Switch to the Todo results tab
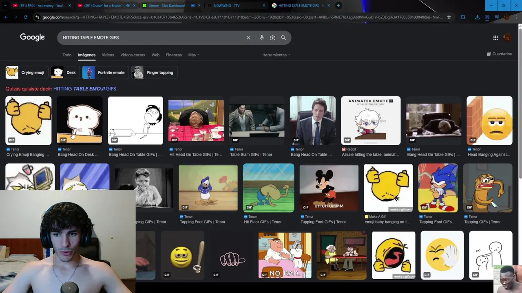This screenshot has width=522, height=293. (67, 55)
